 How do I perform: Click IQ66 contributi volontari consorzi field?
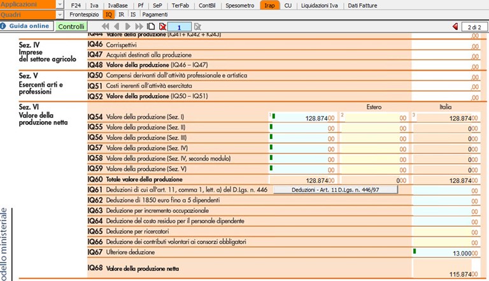[446, 242]
